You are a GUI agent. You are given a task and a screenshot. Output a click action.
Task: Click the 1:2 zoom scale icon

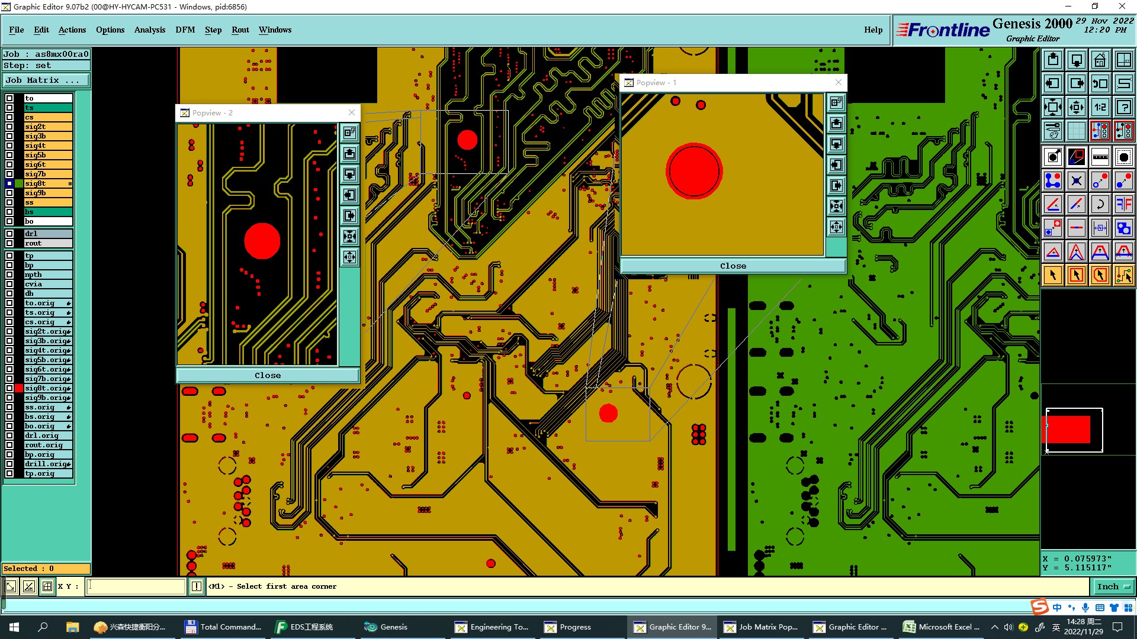pyautogui.click(x=1100, y=107)
